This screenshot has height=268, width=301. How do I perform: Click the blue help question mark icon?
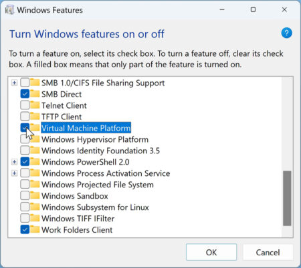coord(286,33)
